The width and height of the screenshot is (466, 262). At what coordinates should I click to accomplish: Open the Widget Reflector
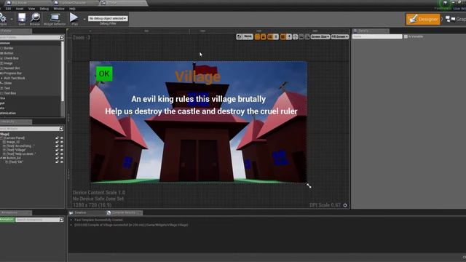click(x=55, y=18)
